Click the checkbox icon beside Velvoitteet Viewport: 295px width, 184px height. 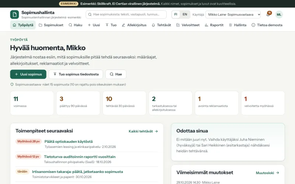point(178,25)
